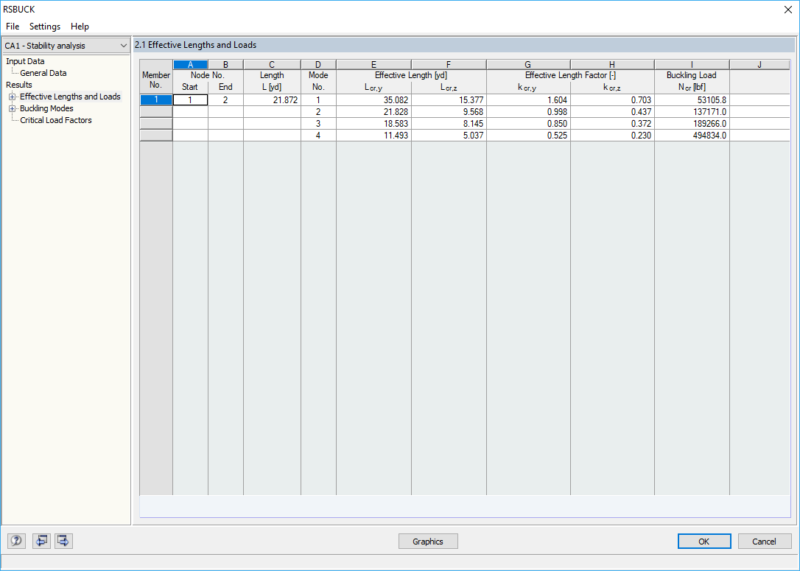Viewport: 800px width, 571px height.
Task: Expand the Effective Lengths and Loads node
Action: click(x=13, y=97)
